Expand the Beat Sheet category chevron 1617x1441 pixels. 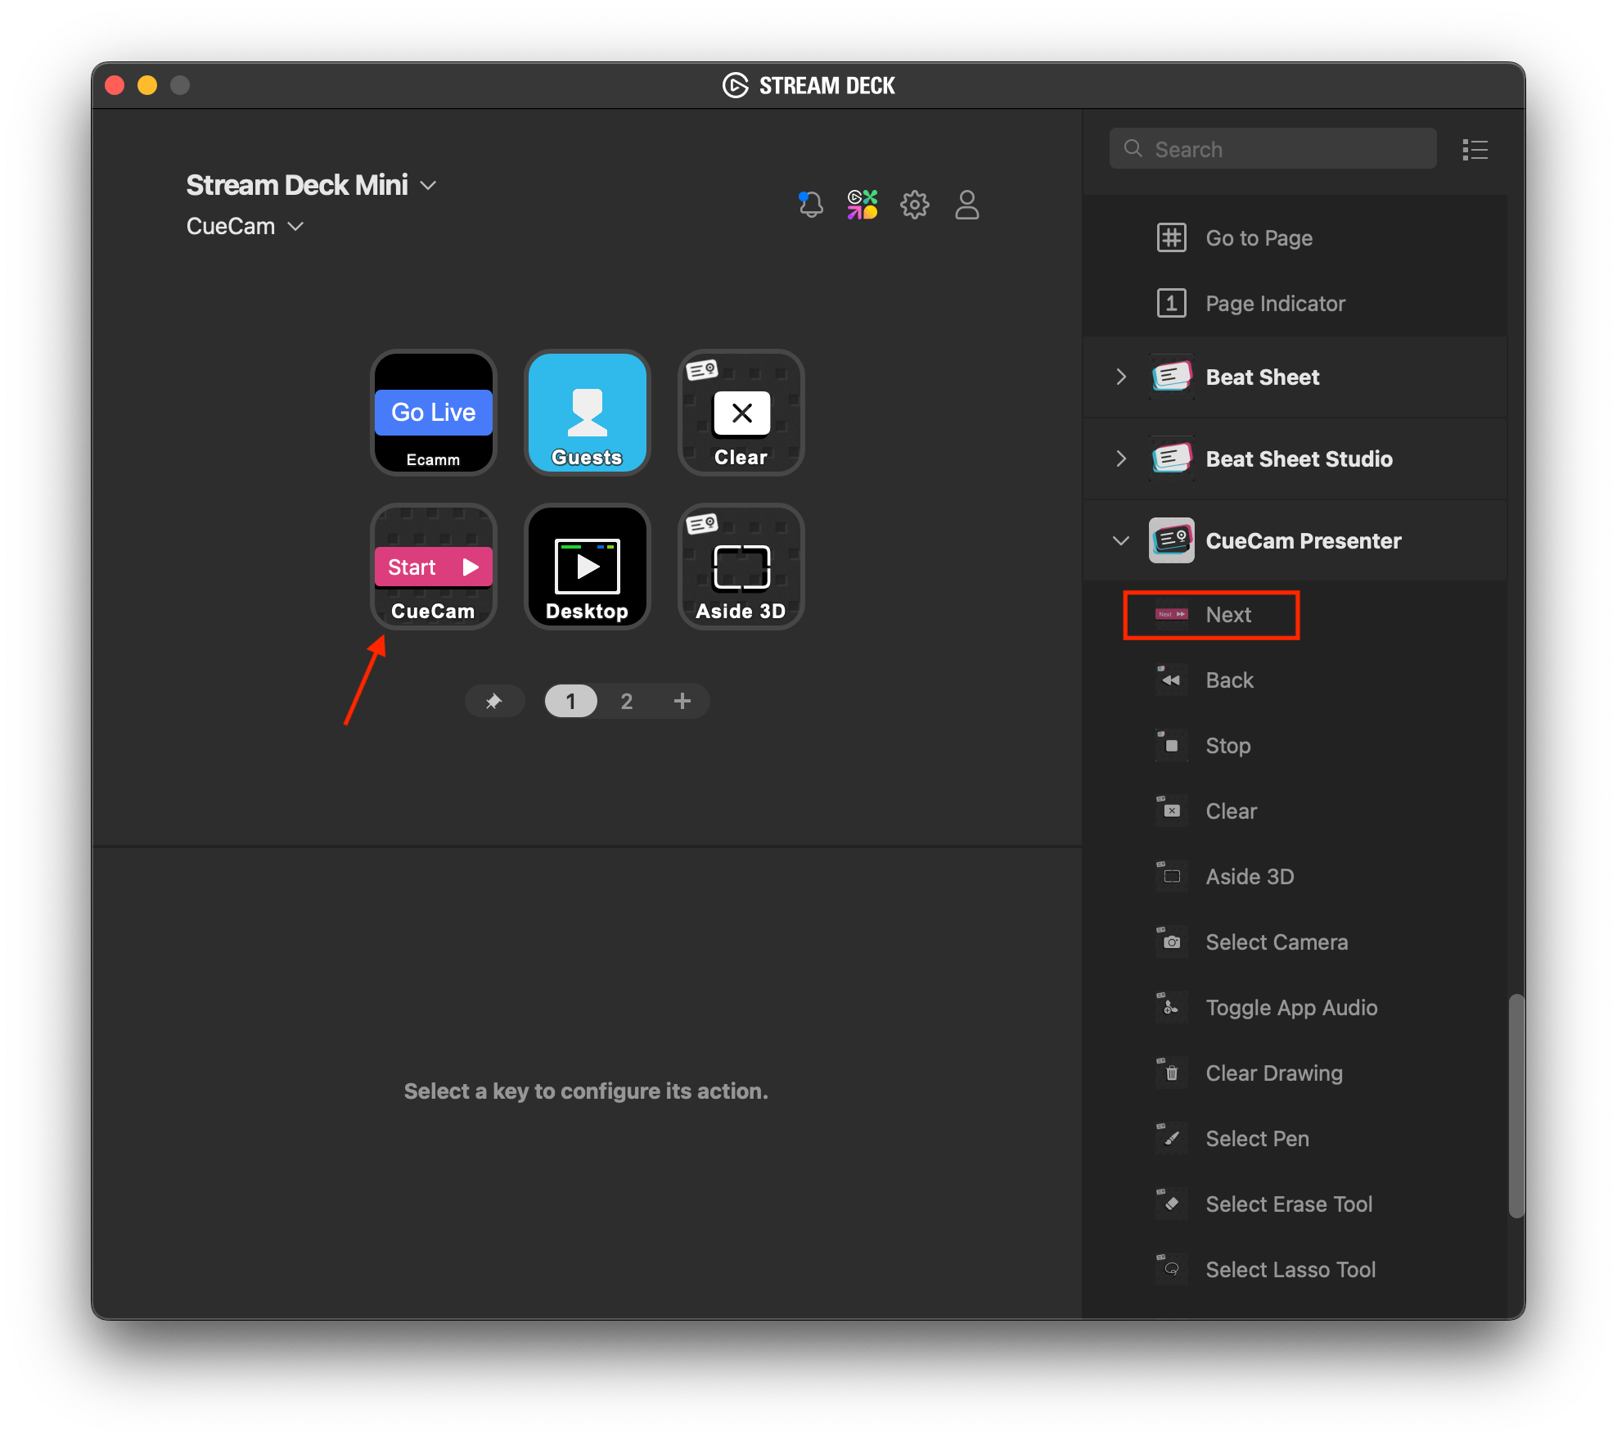1121,377
